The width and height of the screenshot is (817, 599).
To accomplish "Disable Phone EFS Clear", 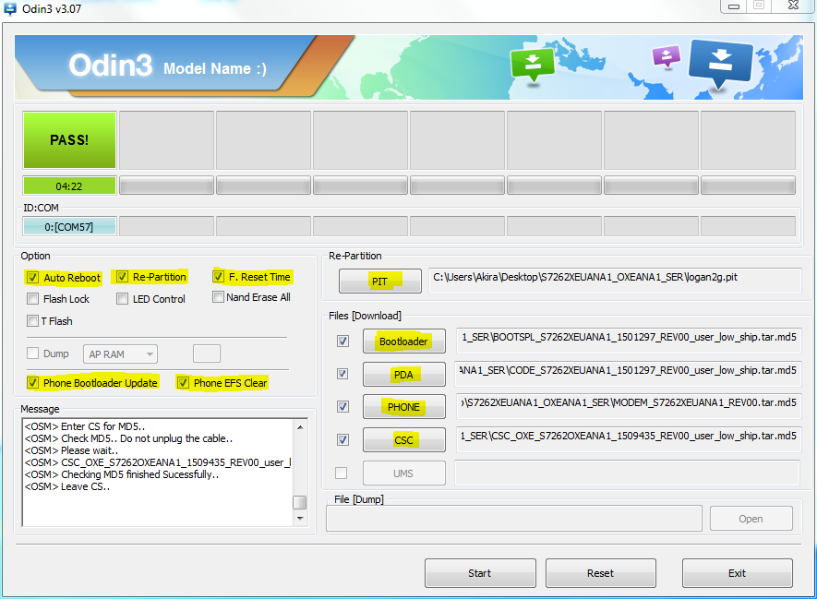I will coord(186,383).
